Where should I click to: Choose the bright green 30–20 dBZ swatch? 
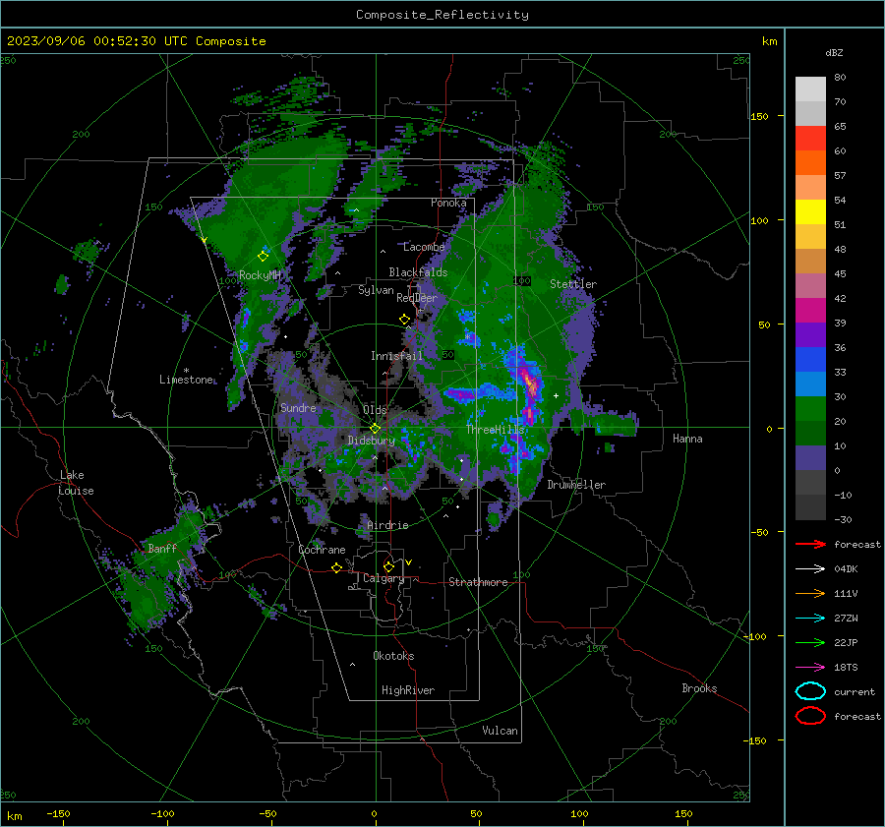[x=810, y=408]
